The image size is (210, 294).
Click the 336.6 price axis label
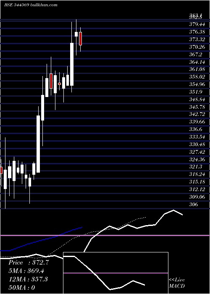point(196,129)
